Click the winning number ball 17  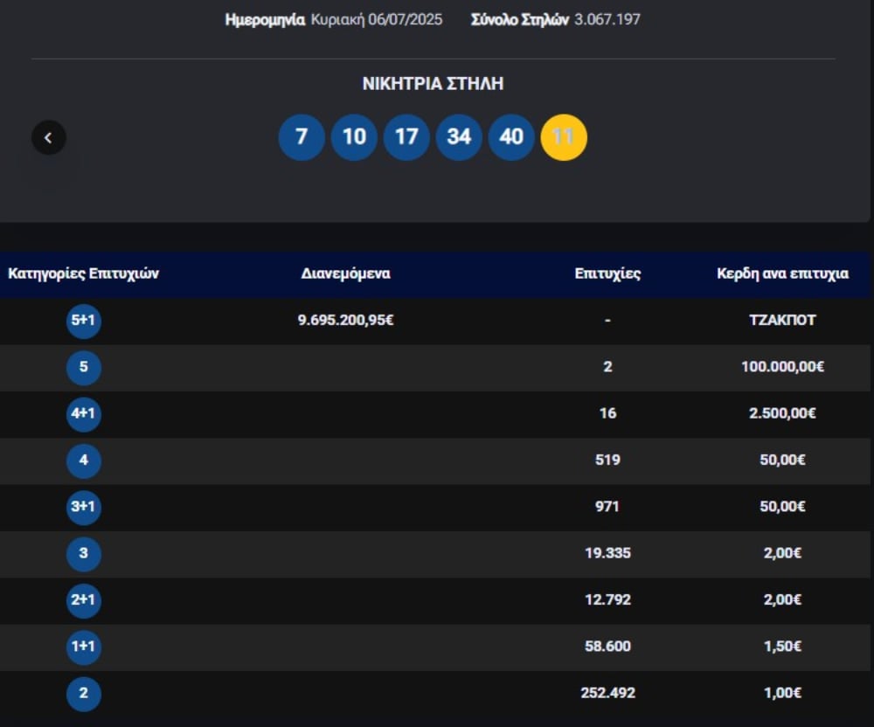click(406, 137)
